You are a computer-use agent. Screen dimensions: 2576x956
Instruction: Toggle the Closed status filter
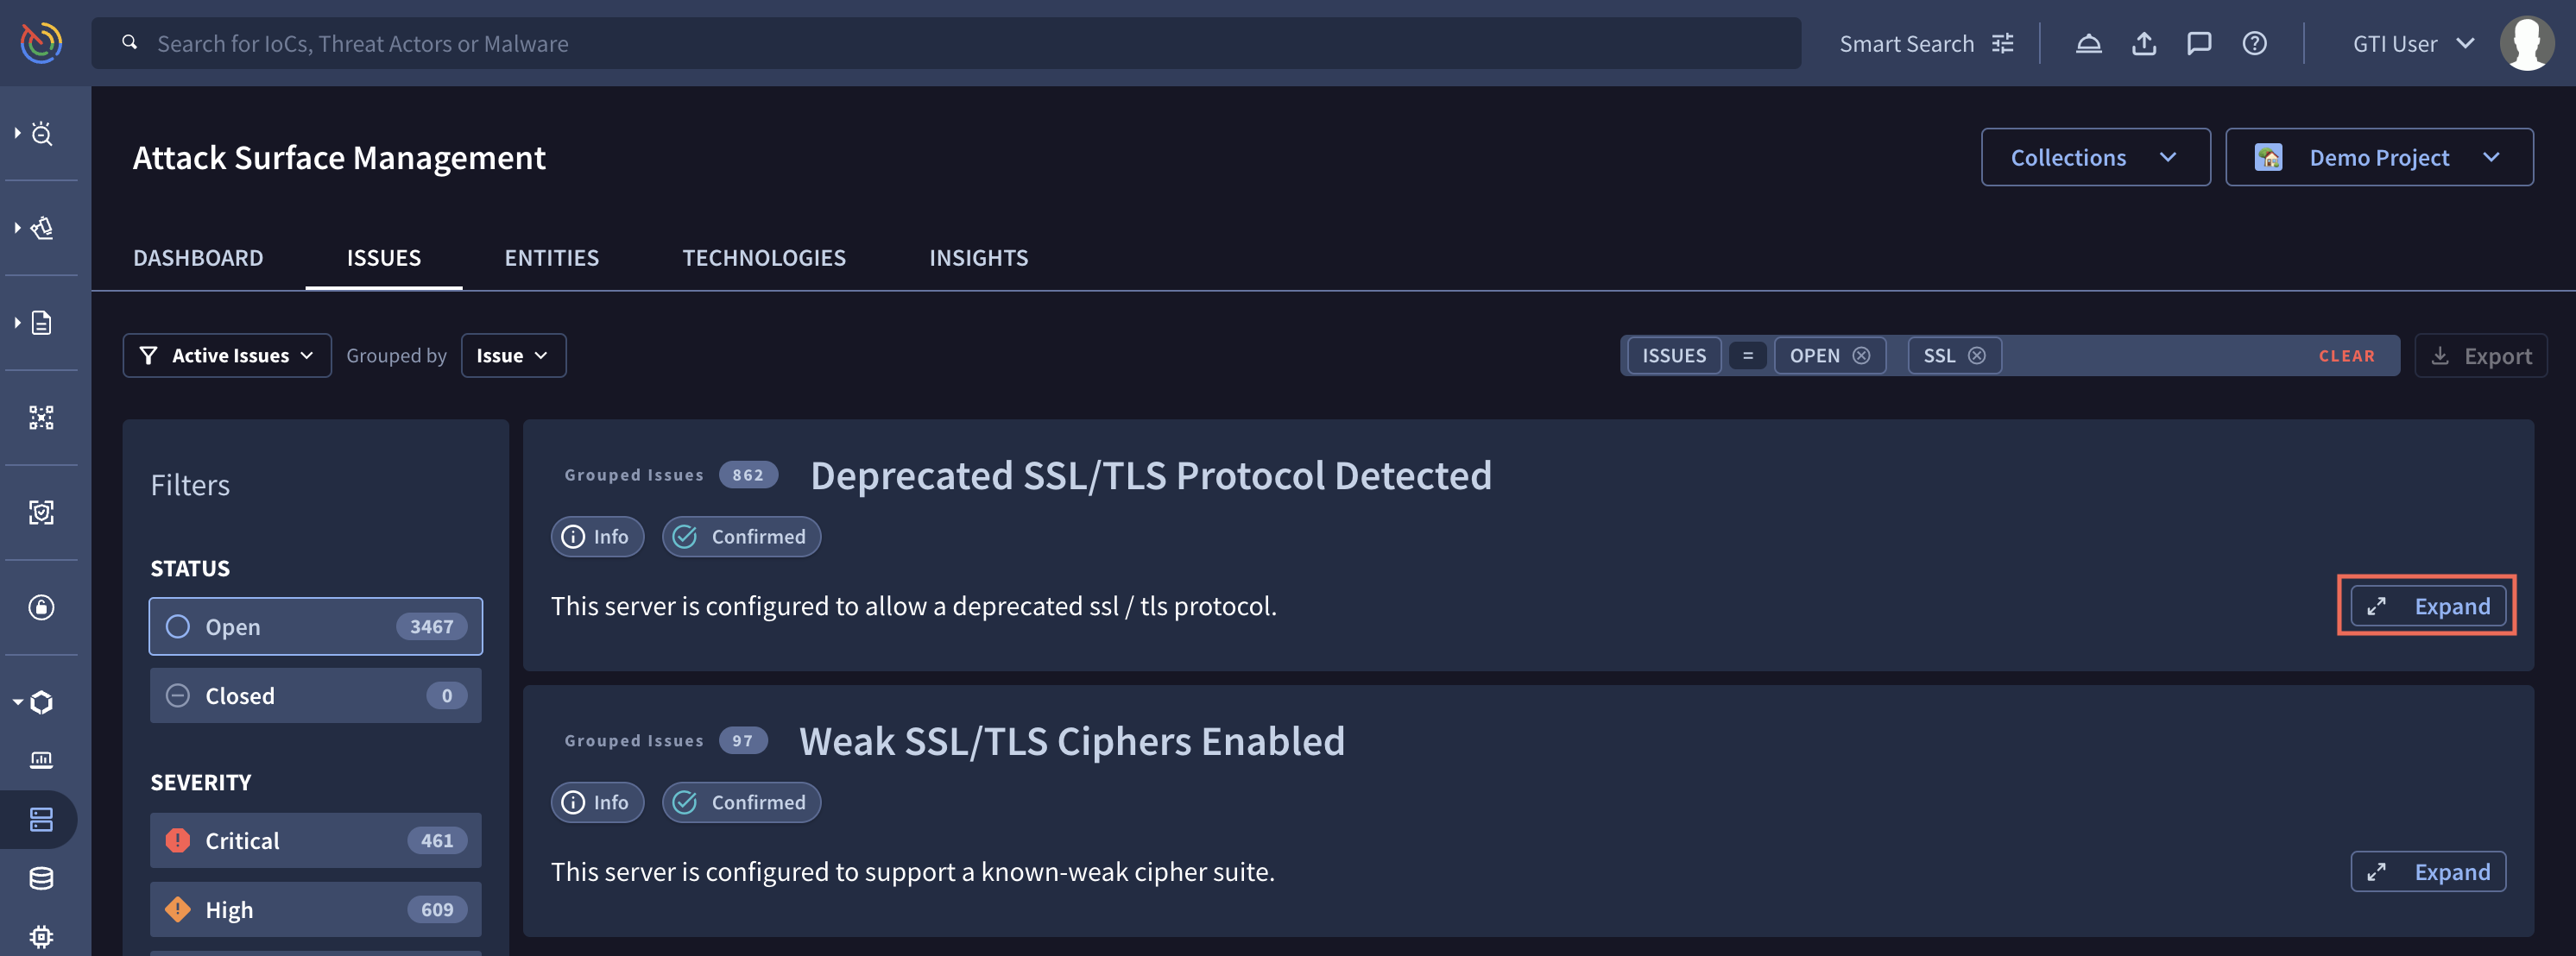316,695
